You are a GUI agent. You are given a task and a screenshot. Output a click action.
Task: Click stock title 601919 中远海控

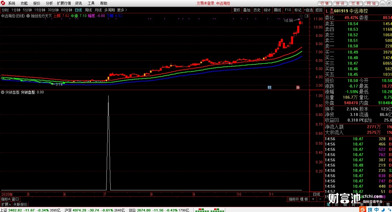point(351,11)
